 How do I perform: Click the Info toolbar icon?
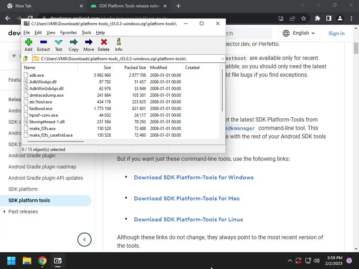pyautogui.click(x=118, y=45)
